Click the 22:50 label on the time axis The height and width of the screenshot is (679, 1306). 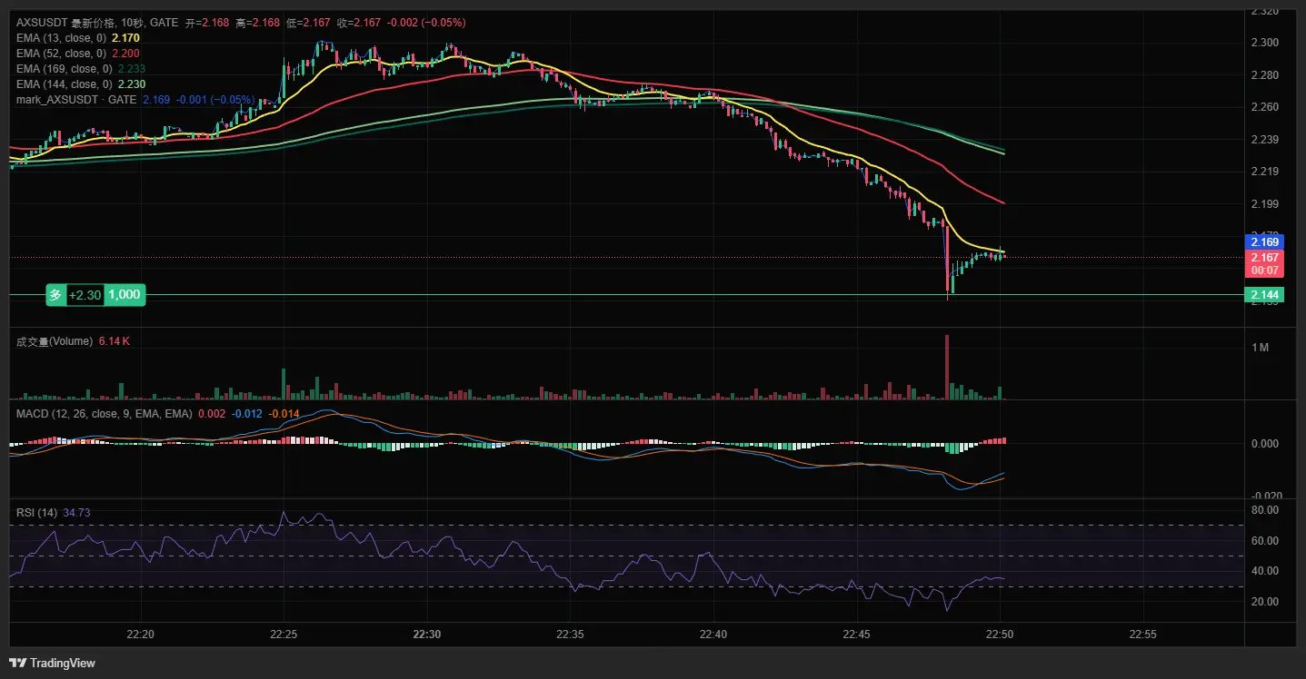tap(1000, 634)
